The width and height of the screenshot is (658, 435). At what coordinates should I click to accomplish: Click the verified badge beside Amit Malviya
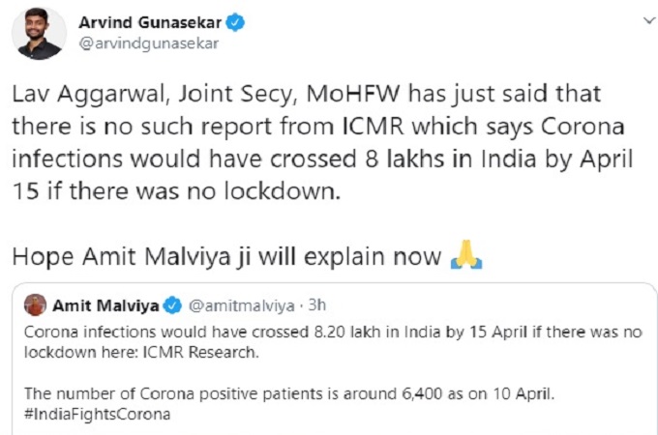(170, 306)
